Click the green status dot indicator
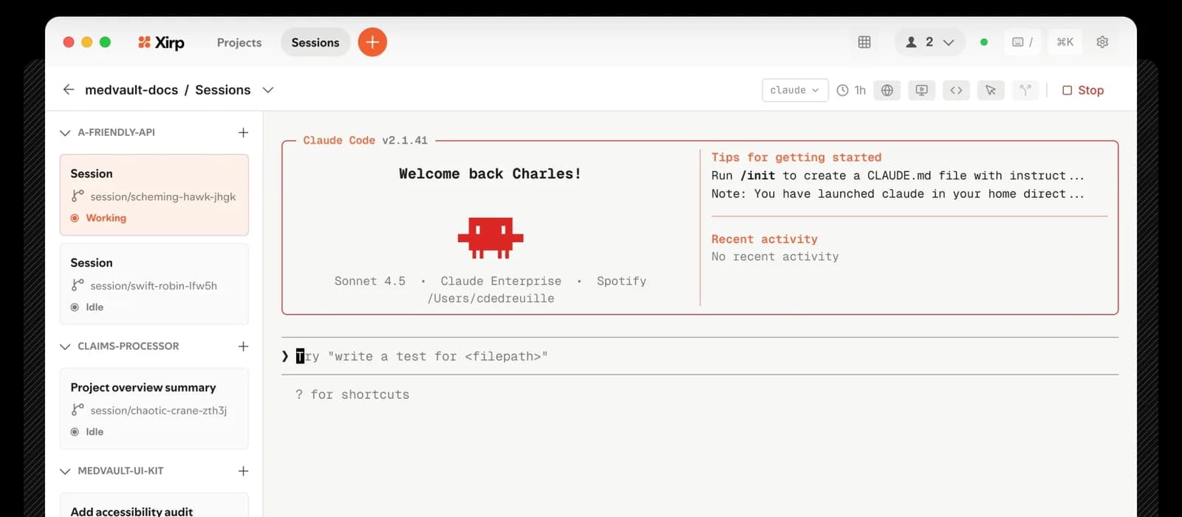Image resolution: width=1182 pixels, height=517 pixels. coord(984,42)
